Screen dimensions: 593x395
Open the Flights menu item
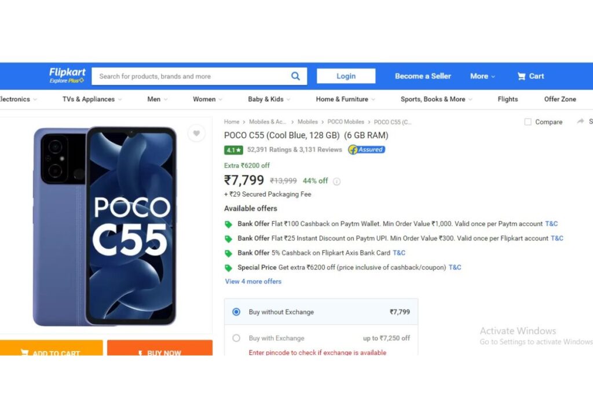click(x=507, y=99)
